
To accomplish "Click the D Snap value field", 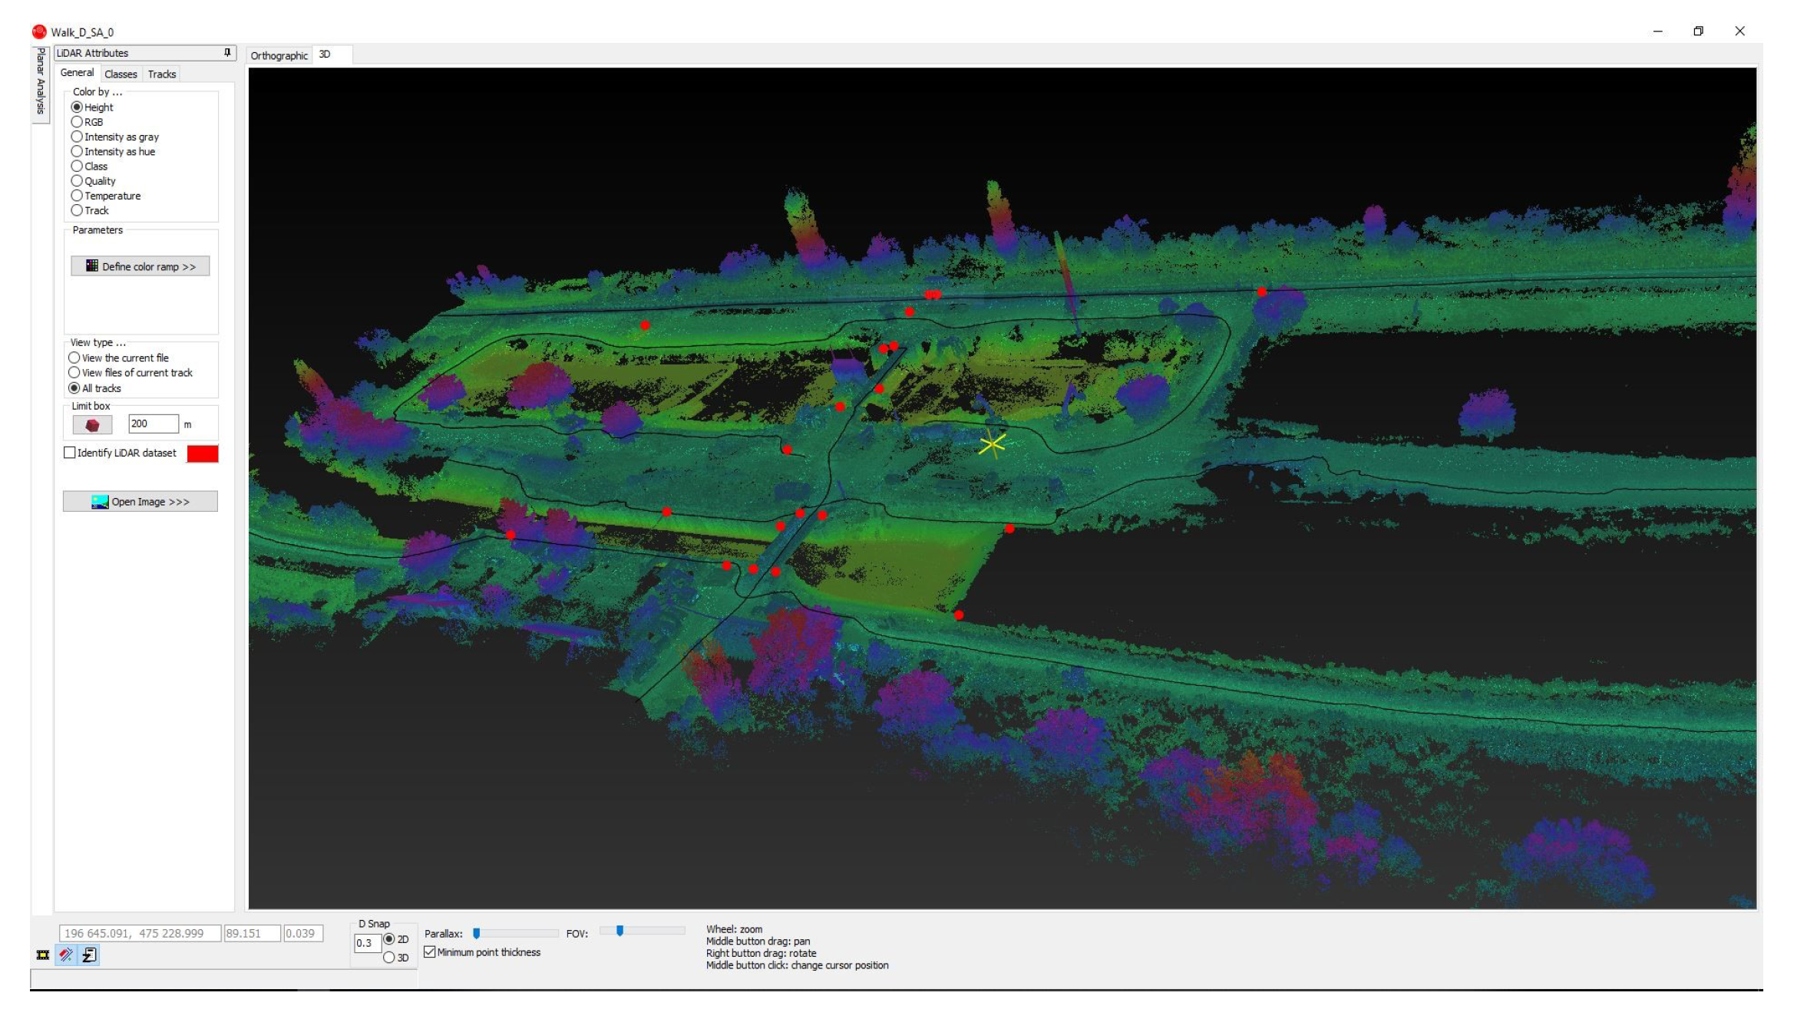I will click(367, 943).
